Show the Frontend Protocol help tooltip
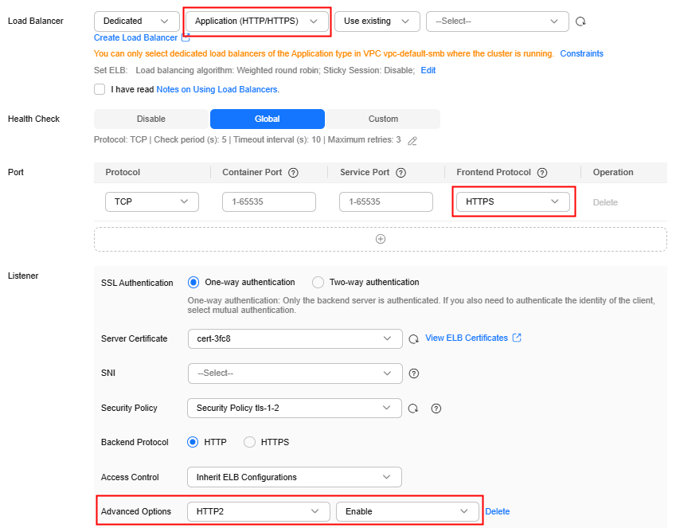 coord(542,173)
